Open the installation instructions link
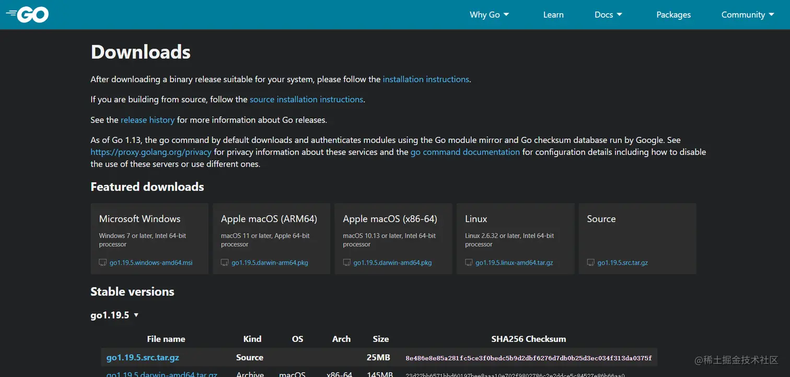 pos(426,79)
